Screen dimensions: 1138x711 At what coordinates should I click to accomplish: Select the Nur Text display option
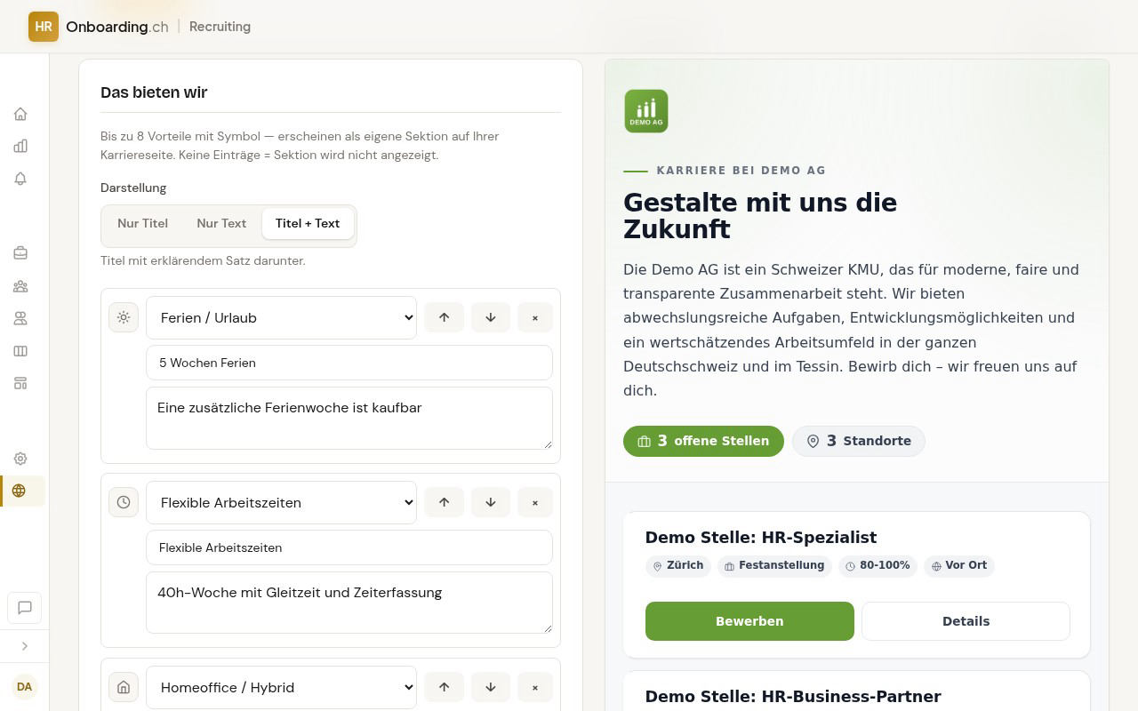click(221, 223)
